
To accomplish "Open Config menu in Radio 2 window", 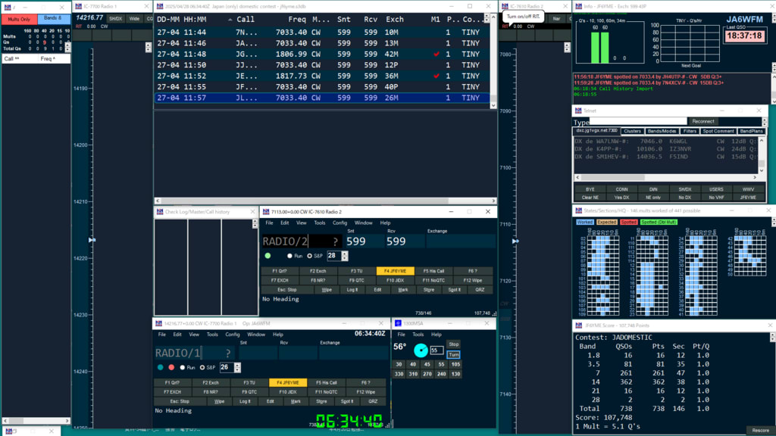I will (339, 223).
